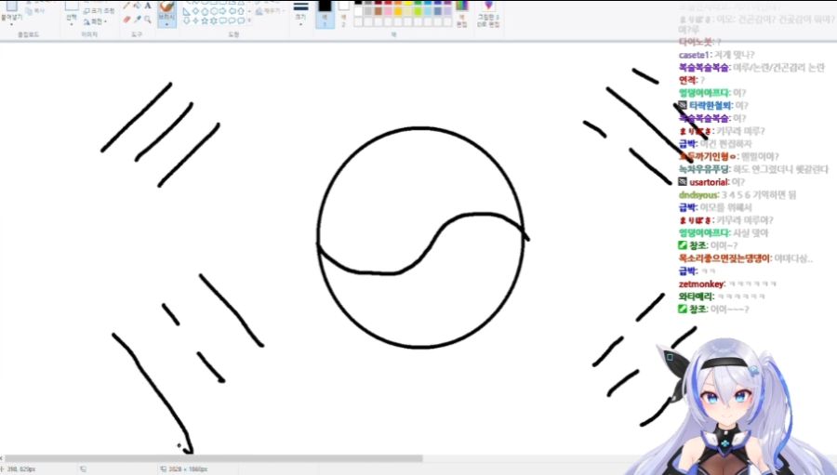Expand the Paste dropdown arrow

[x=12, y=24]
